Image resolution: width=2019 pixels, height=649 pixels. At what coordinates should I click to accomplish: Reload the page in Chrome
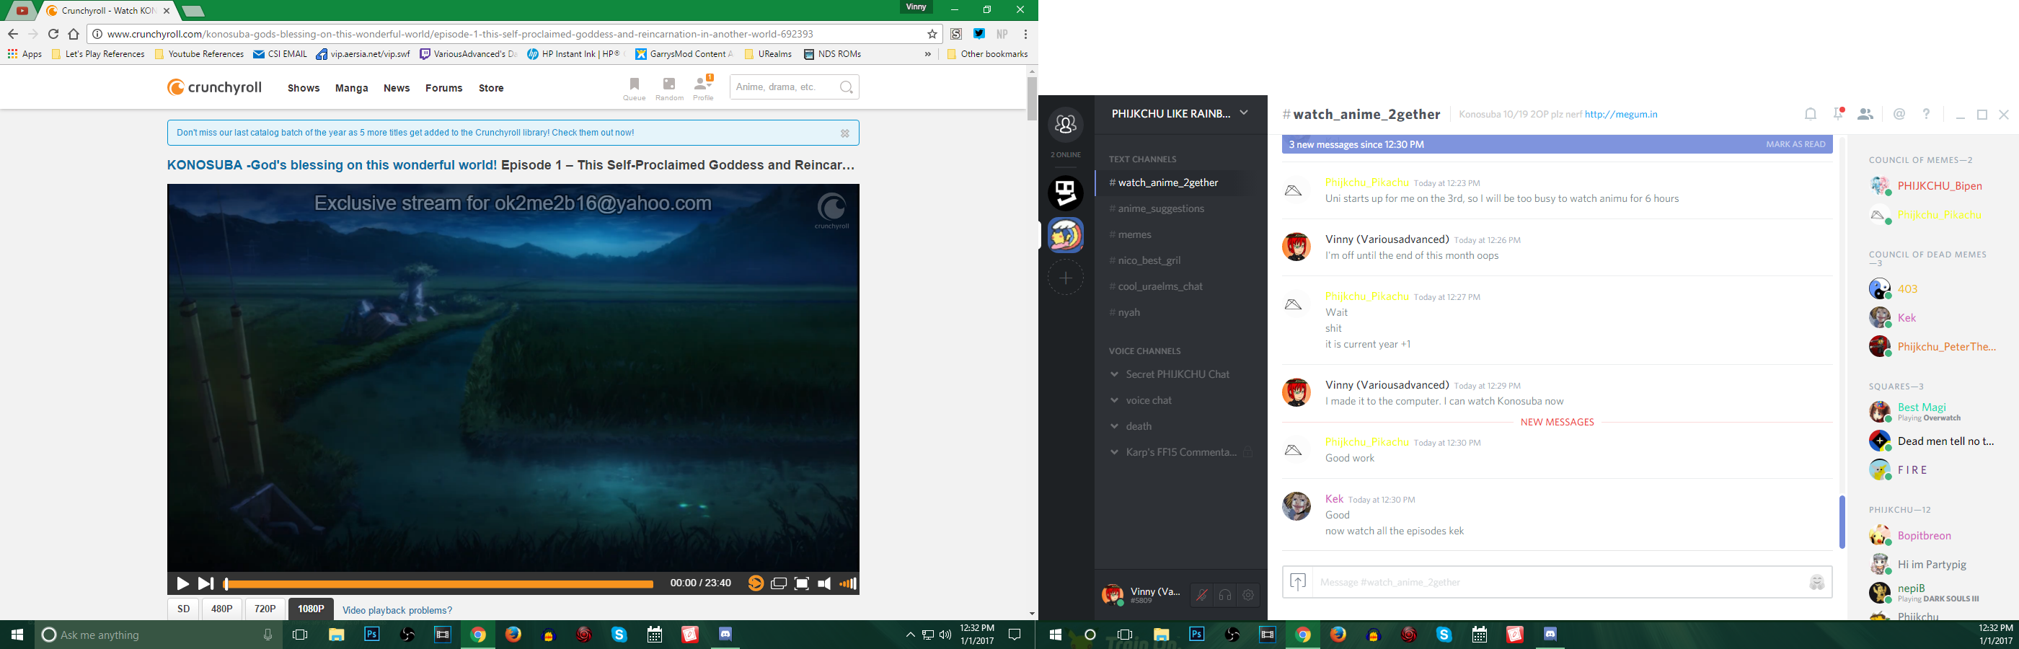tap(53, 34)
